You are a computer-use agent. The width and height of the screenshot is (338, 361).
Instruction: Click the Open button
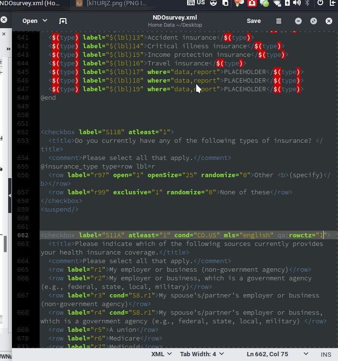point(30,21)
